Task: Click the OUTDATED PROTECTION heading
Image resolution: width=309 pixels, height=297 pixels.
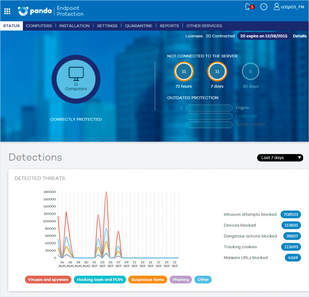Action: [193, 98]
